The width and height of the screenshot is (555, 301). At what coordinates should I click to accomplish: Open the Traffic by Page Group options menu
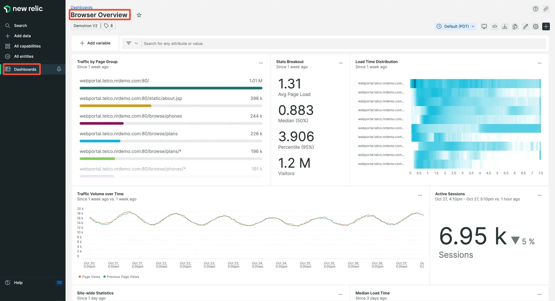pos(261,63)
